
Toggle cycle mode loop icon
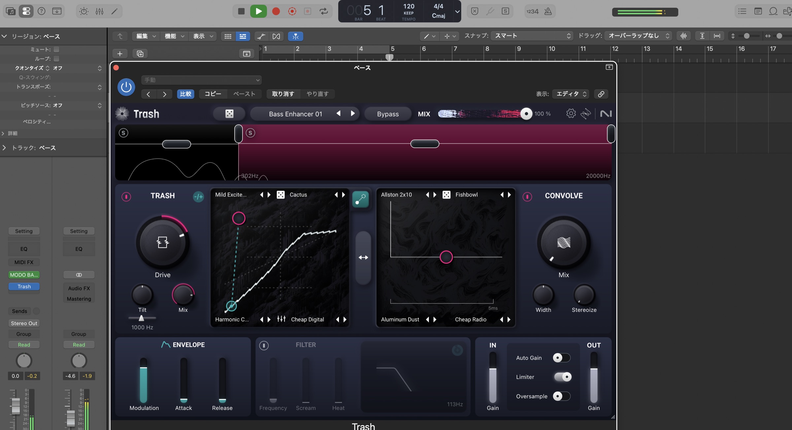point(324,11)
